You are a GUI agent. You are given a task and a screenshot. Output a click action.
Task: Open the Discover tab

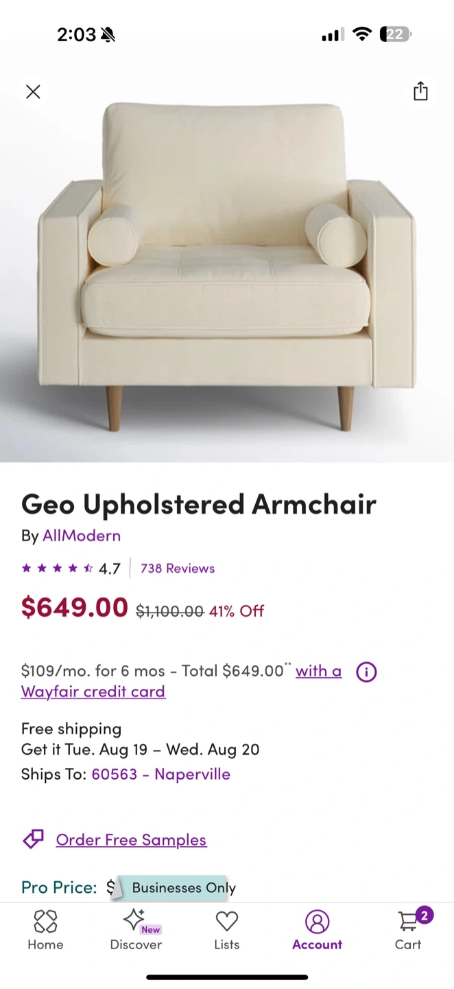tap(136, 930)
